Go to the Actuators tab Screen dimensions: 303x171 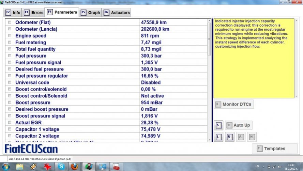click(117, 13)
